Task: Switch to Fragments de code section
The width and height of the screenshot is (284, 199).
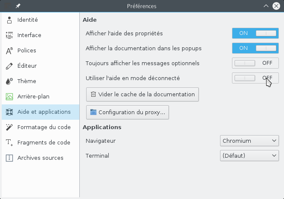Action: click(41, 142)
